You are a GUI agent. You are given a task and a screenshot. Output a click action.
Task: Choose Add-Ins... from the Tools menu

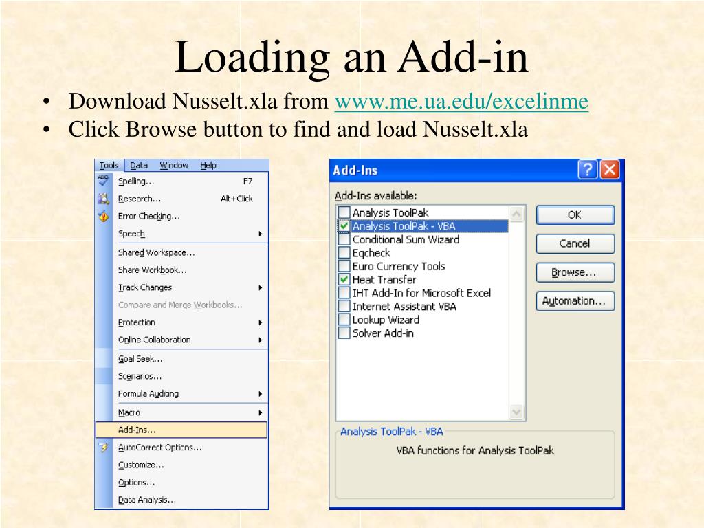[181, 430]
